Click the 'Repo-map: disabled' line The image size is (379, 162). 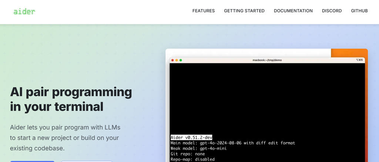pyautogui.click(x=192, y=159)
